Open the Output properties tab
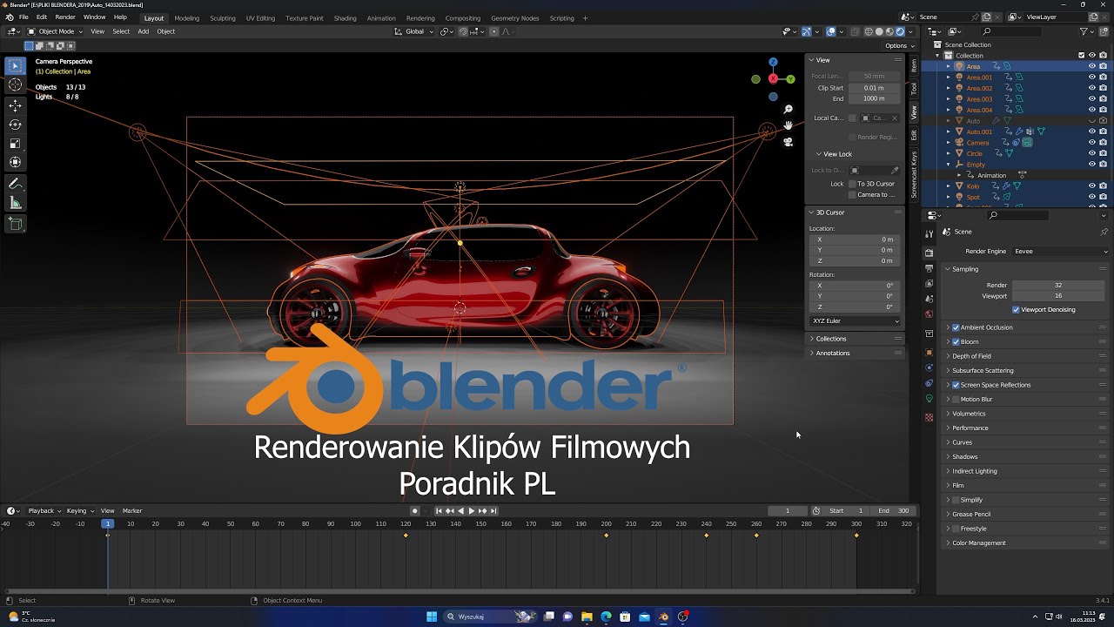The height and width of the screenshot is (627, 1114). [x=929, y=267]
